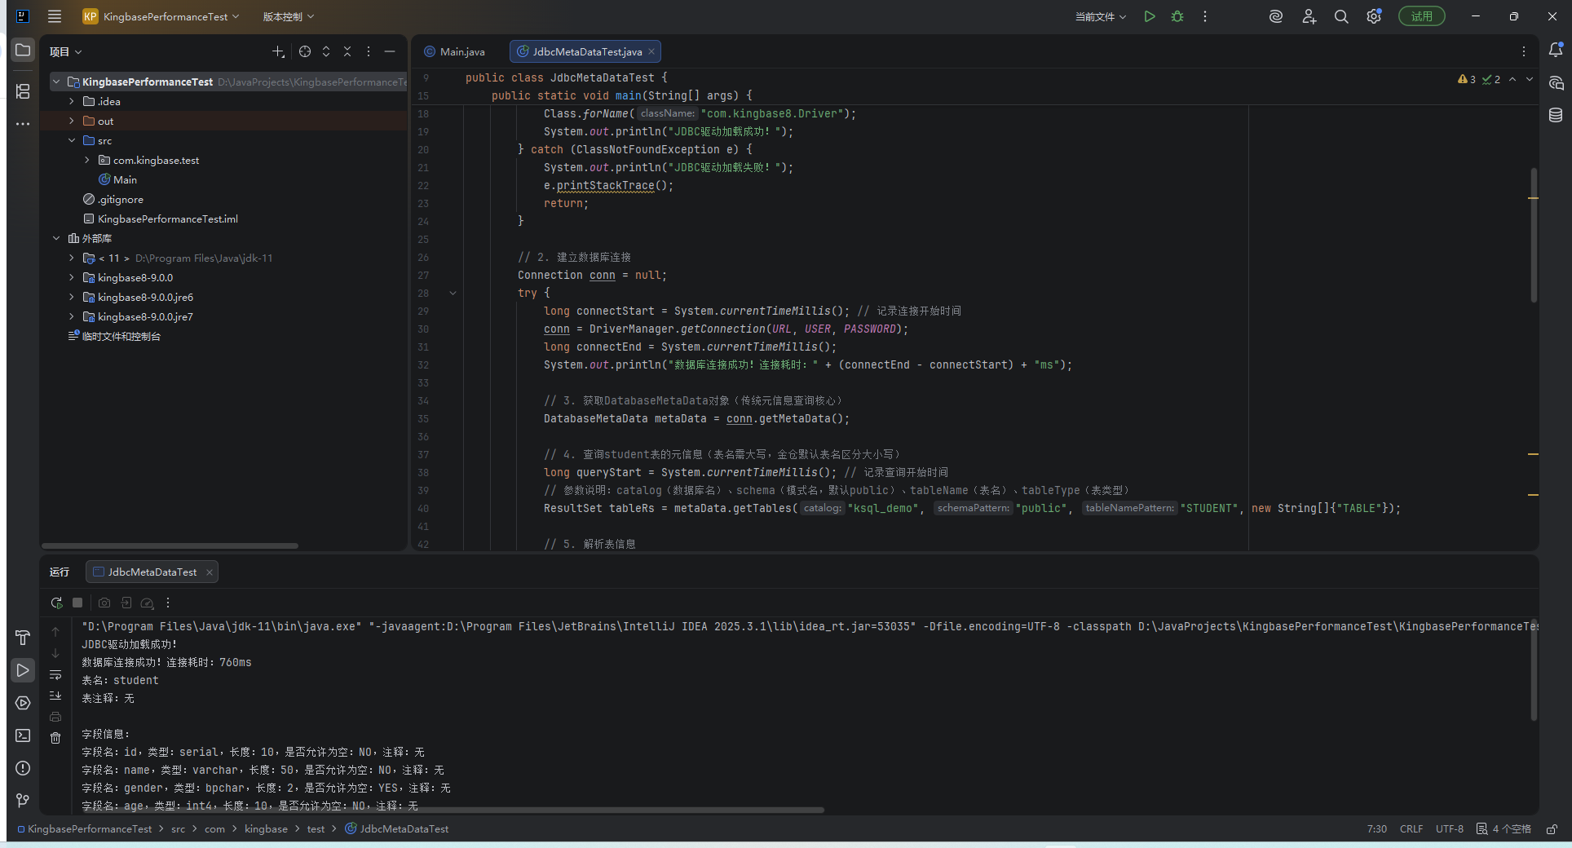The image size is (1572, 848).
Task: Click the green Run button in toolbar
Action: 1149,16
